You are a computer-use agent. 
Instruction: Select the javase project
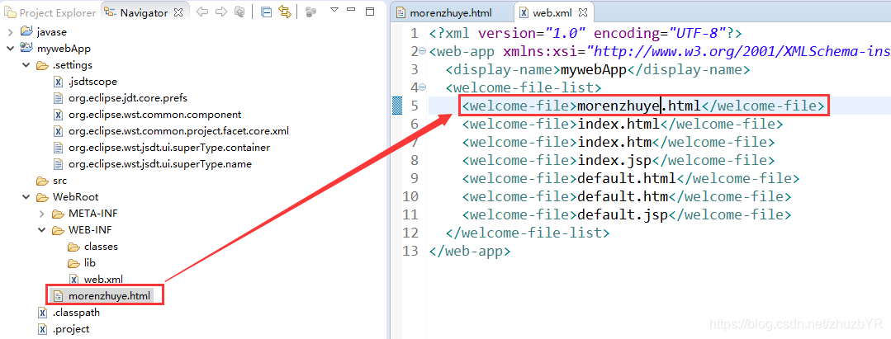point(52,32)
